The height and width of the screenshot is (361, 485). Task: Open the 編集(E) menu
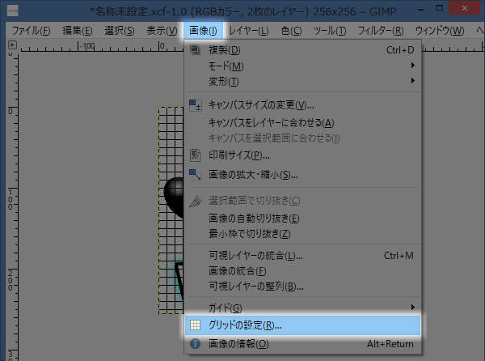tap(77, 31)
